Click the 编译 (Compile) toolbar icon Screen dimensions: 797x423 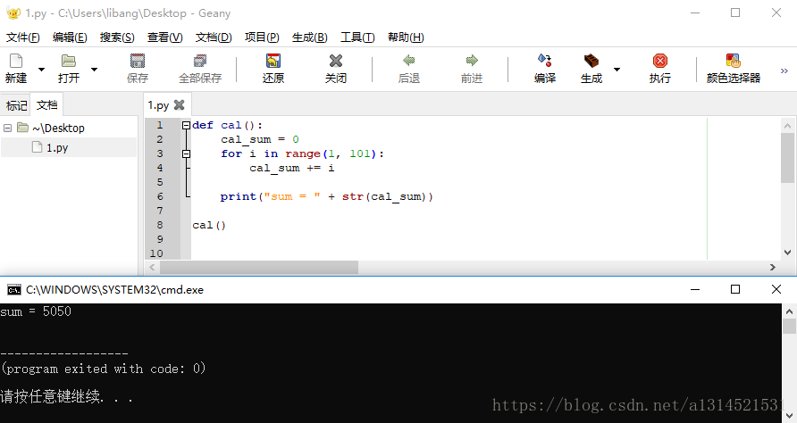[545, 61]
